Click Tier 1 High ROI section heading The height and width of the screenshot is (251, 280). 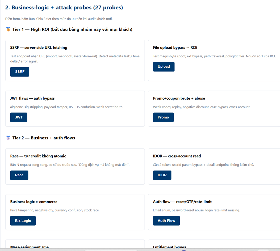point(72,29)
